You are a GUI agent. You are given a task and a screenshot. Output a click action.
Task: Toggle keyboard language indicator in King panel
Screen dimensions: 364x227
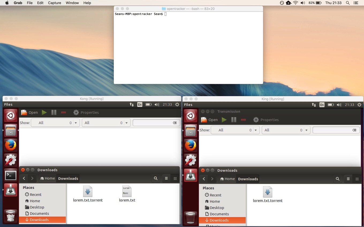pos(322,105)
